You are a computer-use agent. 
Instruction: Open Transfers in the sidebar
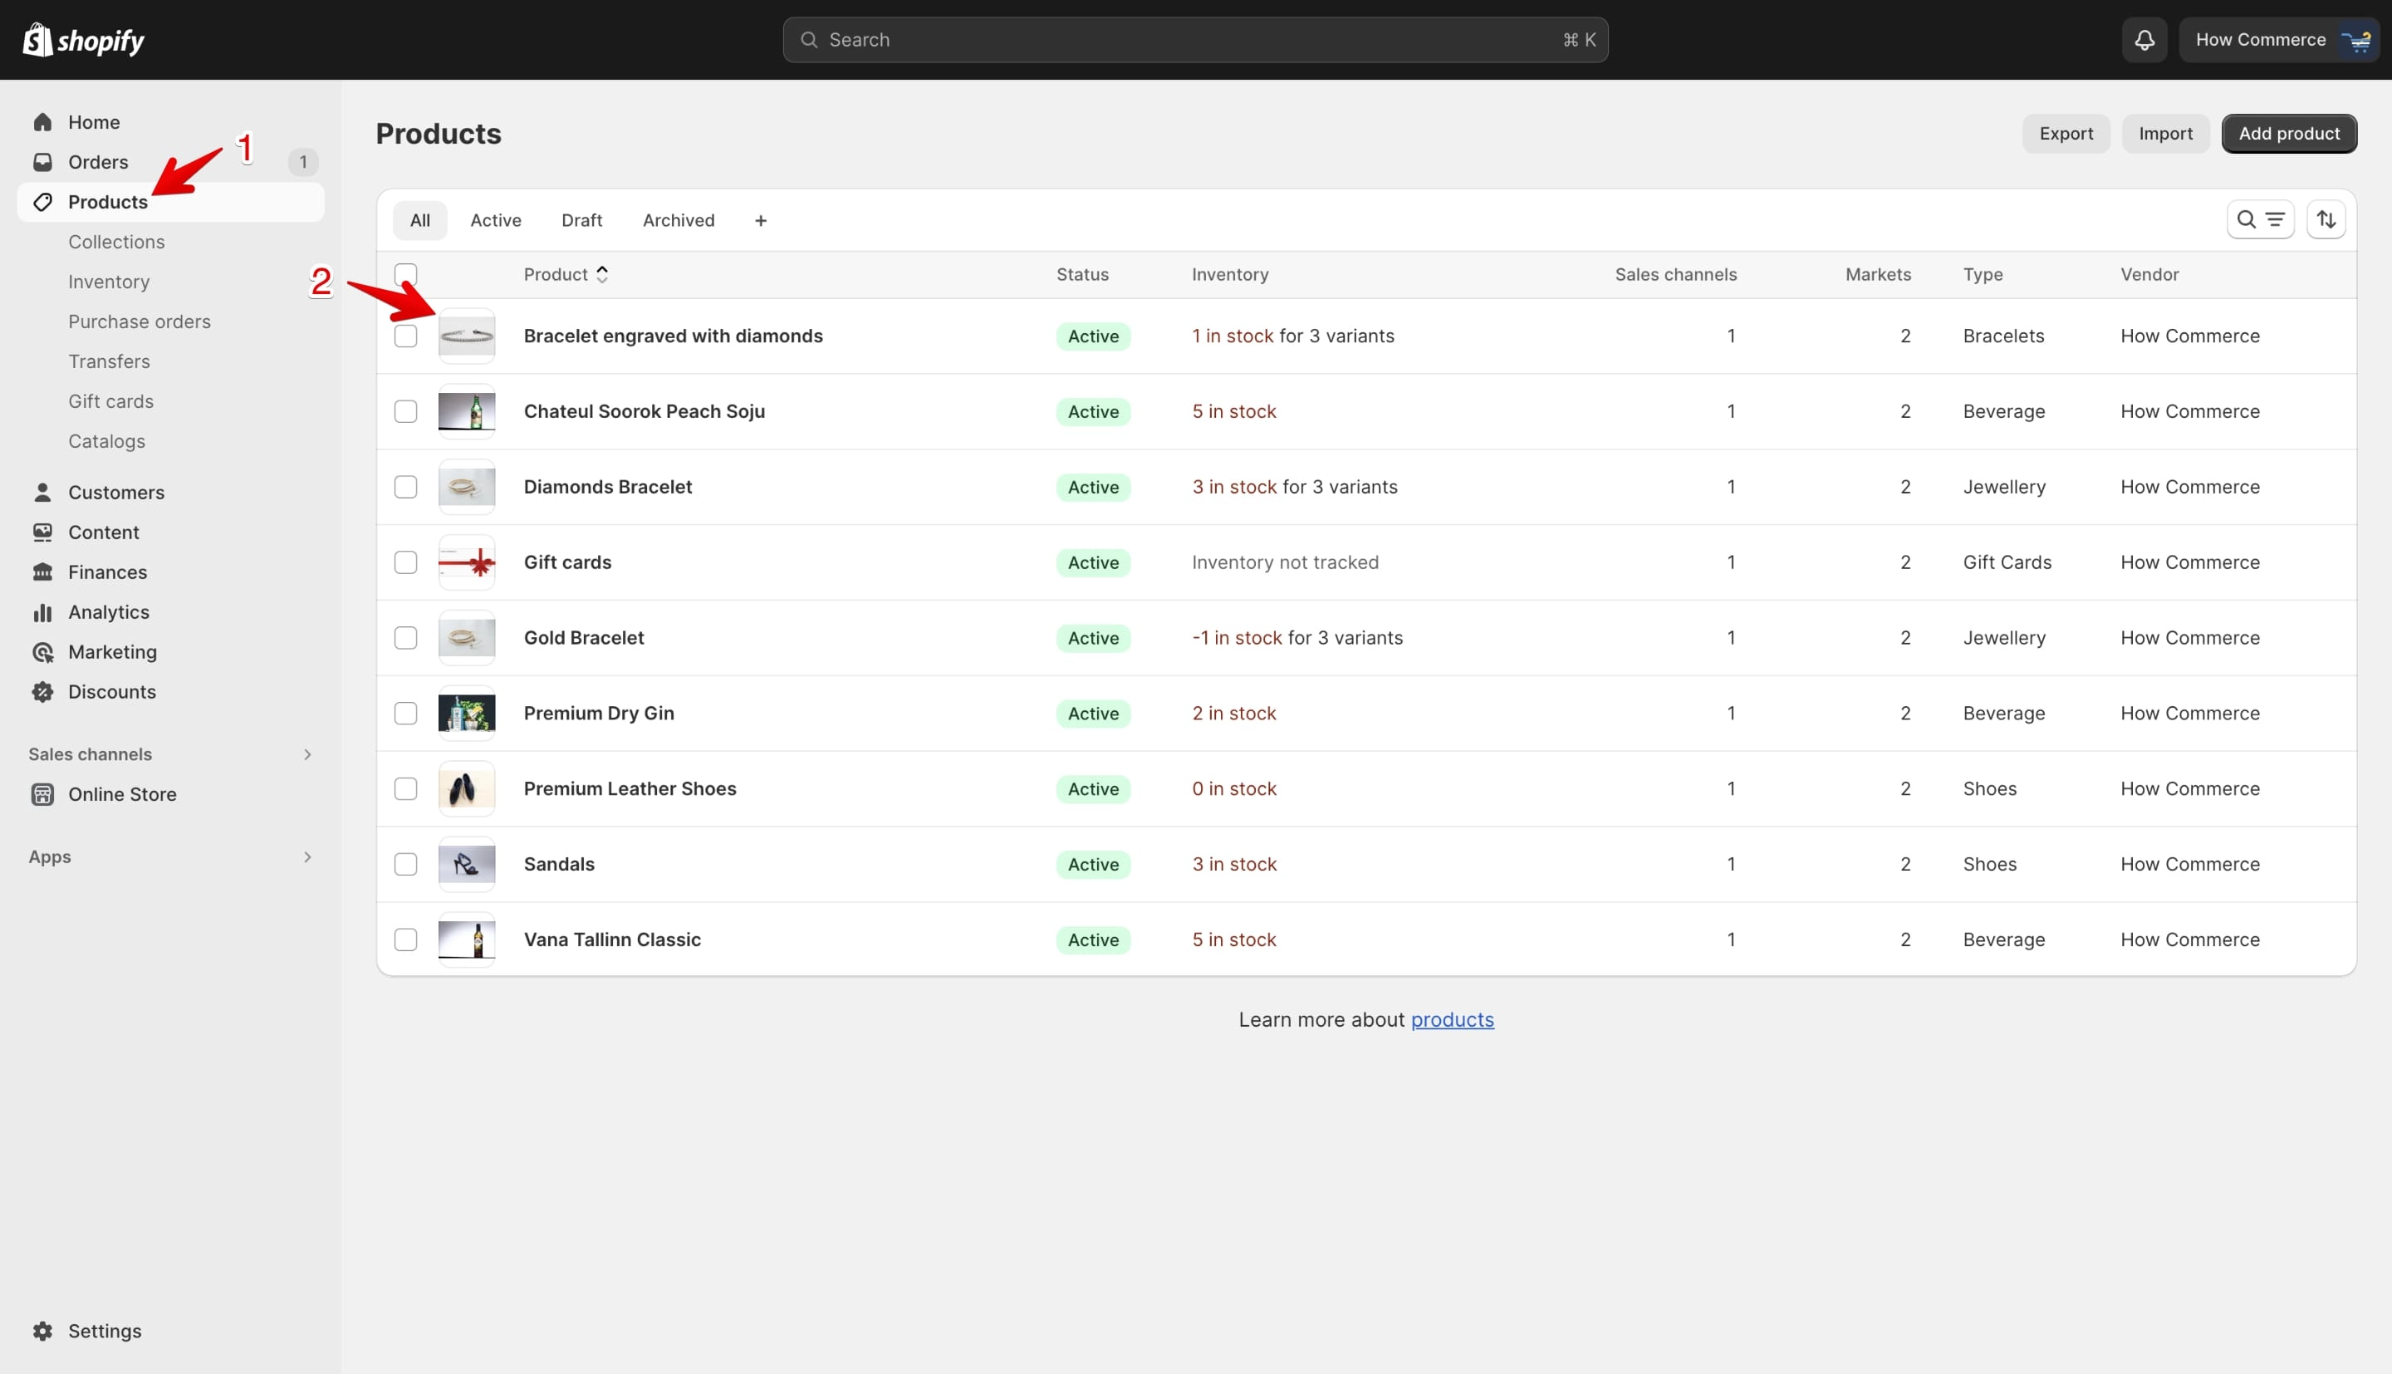click(x=109, y=361)
